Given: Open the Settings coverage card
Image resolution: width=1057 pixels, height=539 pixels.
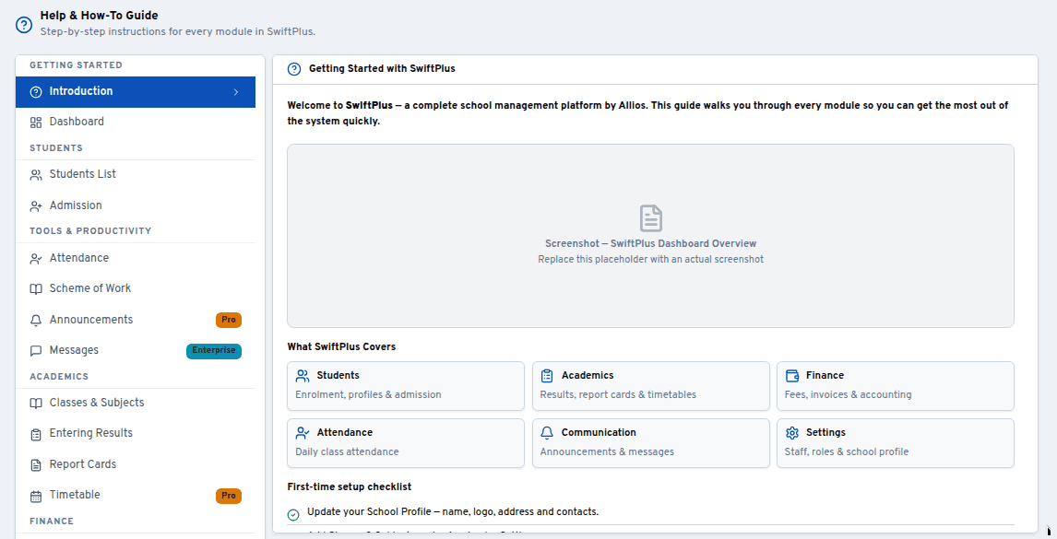Looking at the screenshot, I should coord(896,443).
